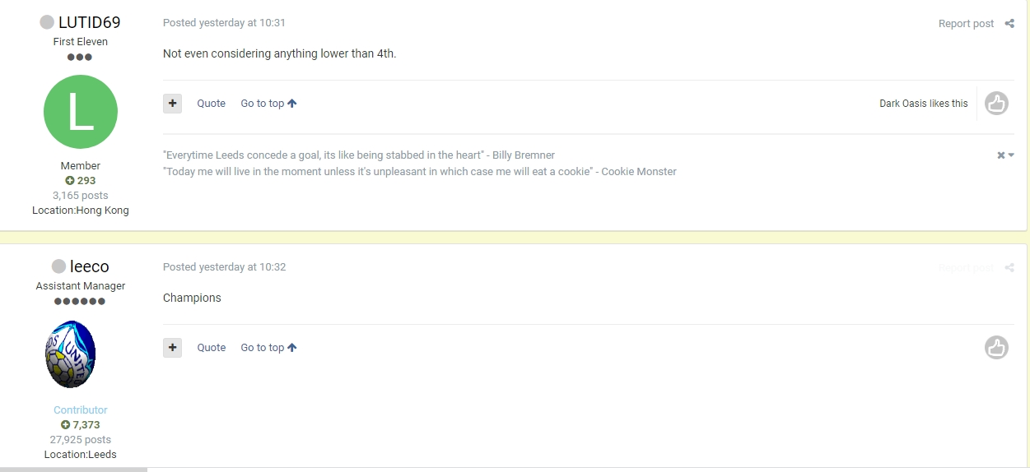This screenshot has width=1030, height=472.
Task: Click the grey status dot next to leeco
Action: (58, 266)
